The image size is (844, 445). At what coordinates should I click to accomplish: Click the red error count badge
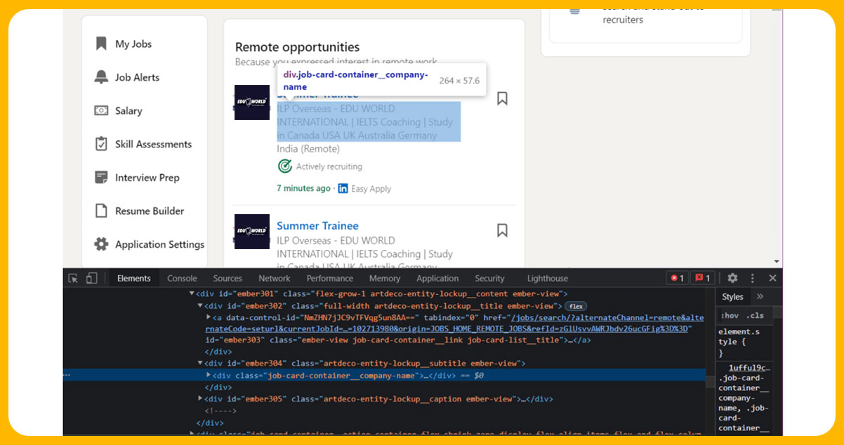(x=677, y=279)
